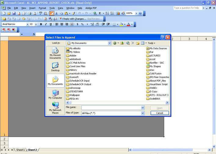Open the font size dropdown
This screenshot has width=216, height=154.
click(x=36, y=24)
